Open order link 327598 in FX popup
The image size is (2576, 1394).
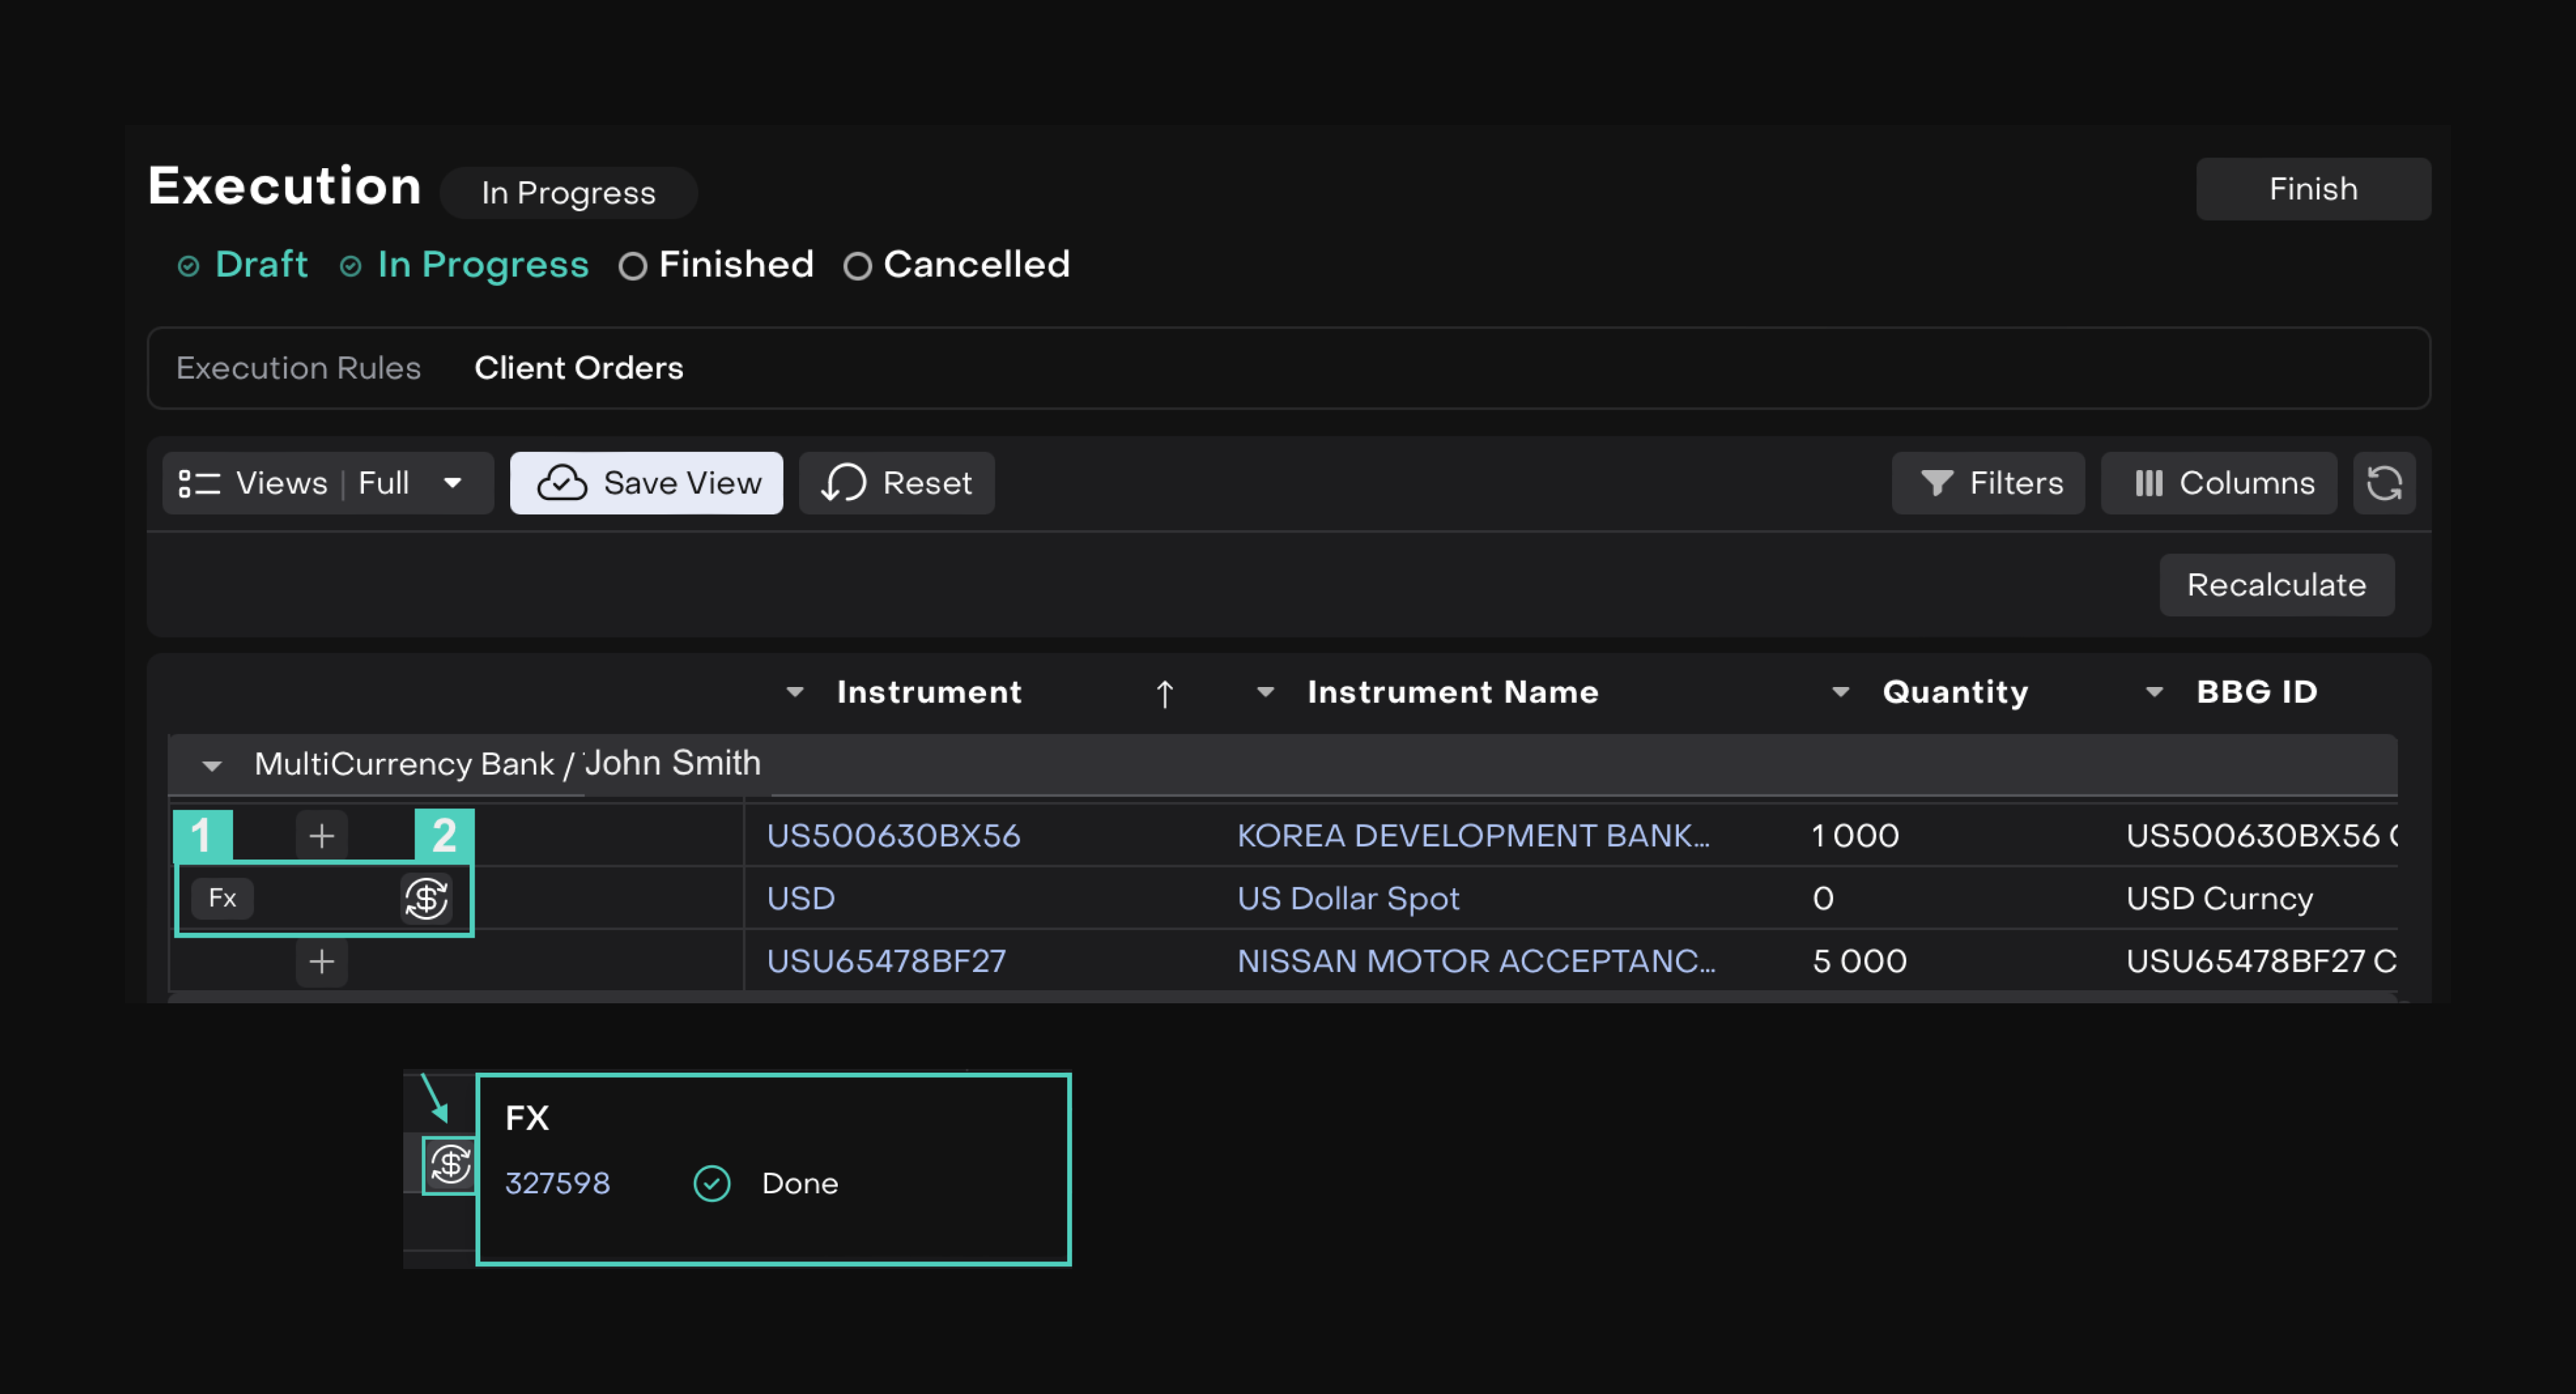(557, 1184)
